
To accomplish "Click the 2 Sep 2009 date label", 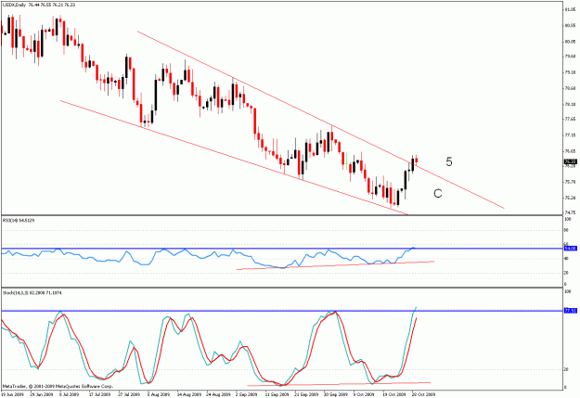I will click(x=246, y=394).
